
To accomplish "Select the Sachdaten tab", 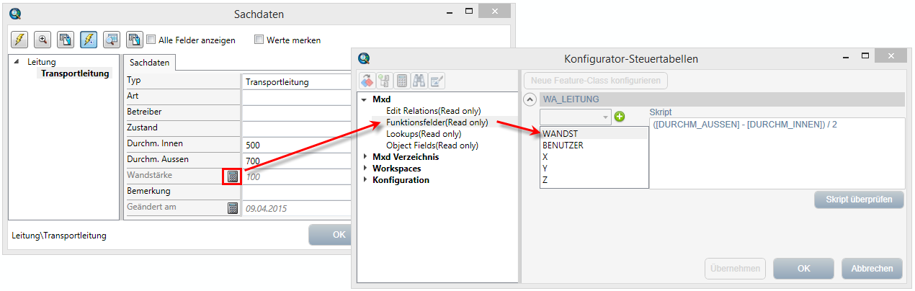I will [150, 63].
